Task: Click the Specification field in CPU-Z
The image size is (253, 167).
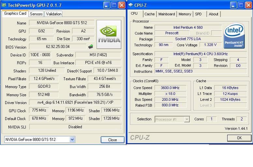Action: click(x=201, y=54)
